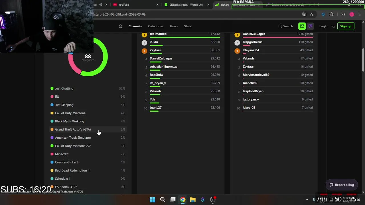Open the Stats menu item

click(188, 26)
